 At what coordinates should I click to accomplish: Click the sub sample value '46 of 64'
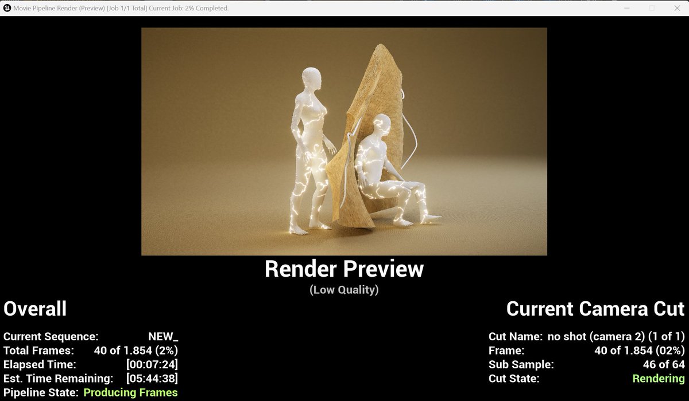pos(664,364)
